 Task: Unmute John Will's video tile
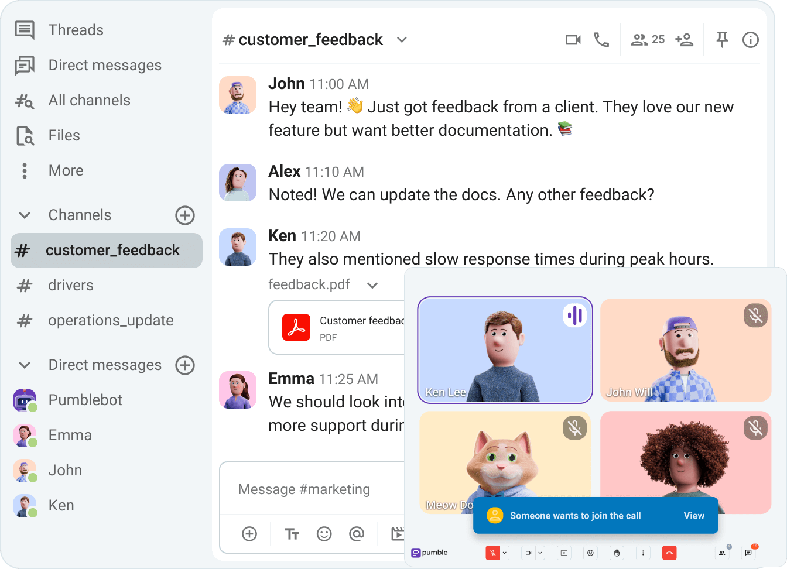(x=755, y=315)
